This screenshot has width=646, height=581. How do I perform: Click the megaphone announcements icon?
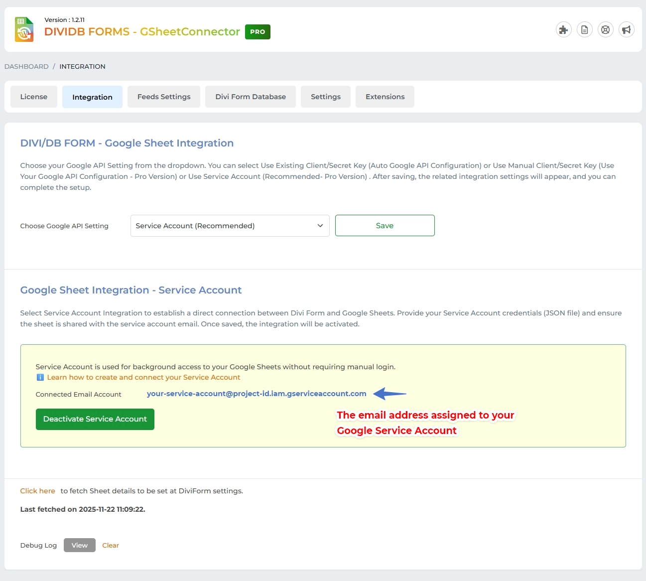coord(626,30)
